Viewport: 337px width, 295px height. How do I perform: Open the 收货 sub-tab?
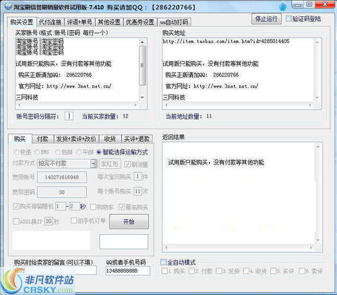[x=110, y=139]
